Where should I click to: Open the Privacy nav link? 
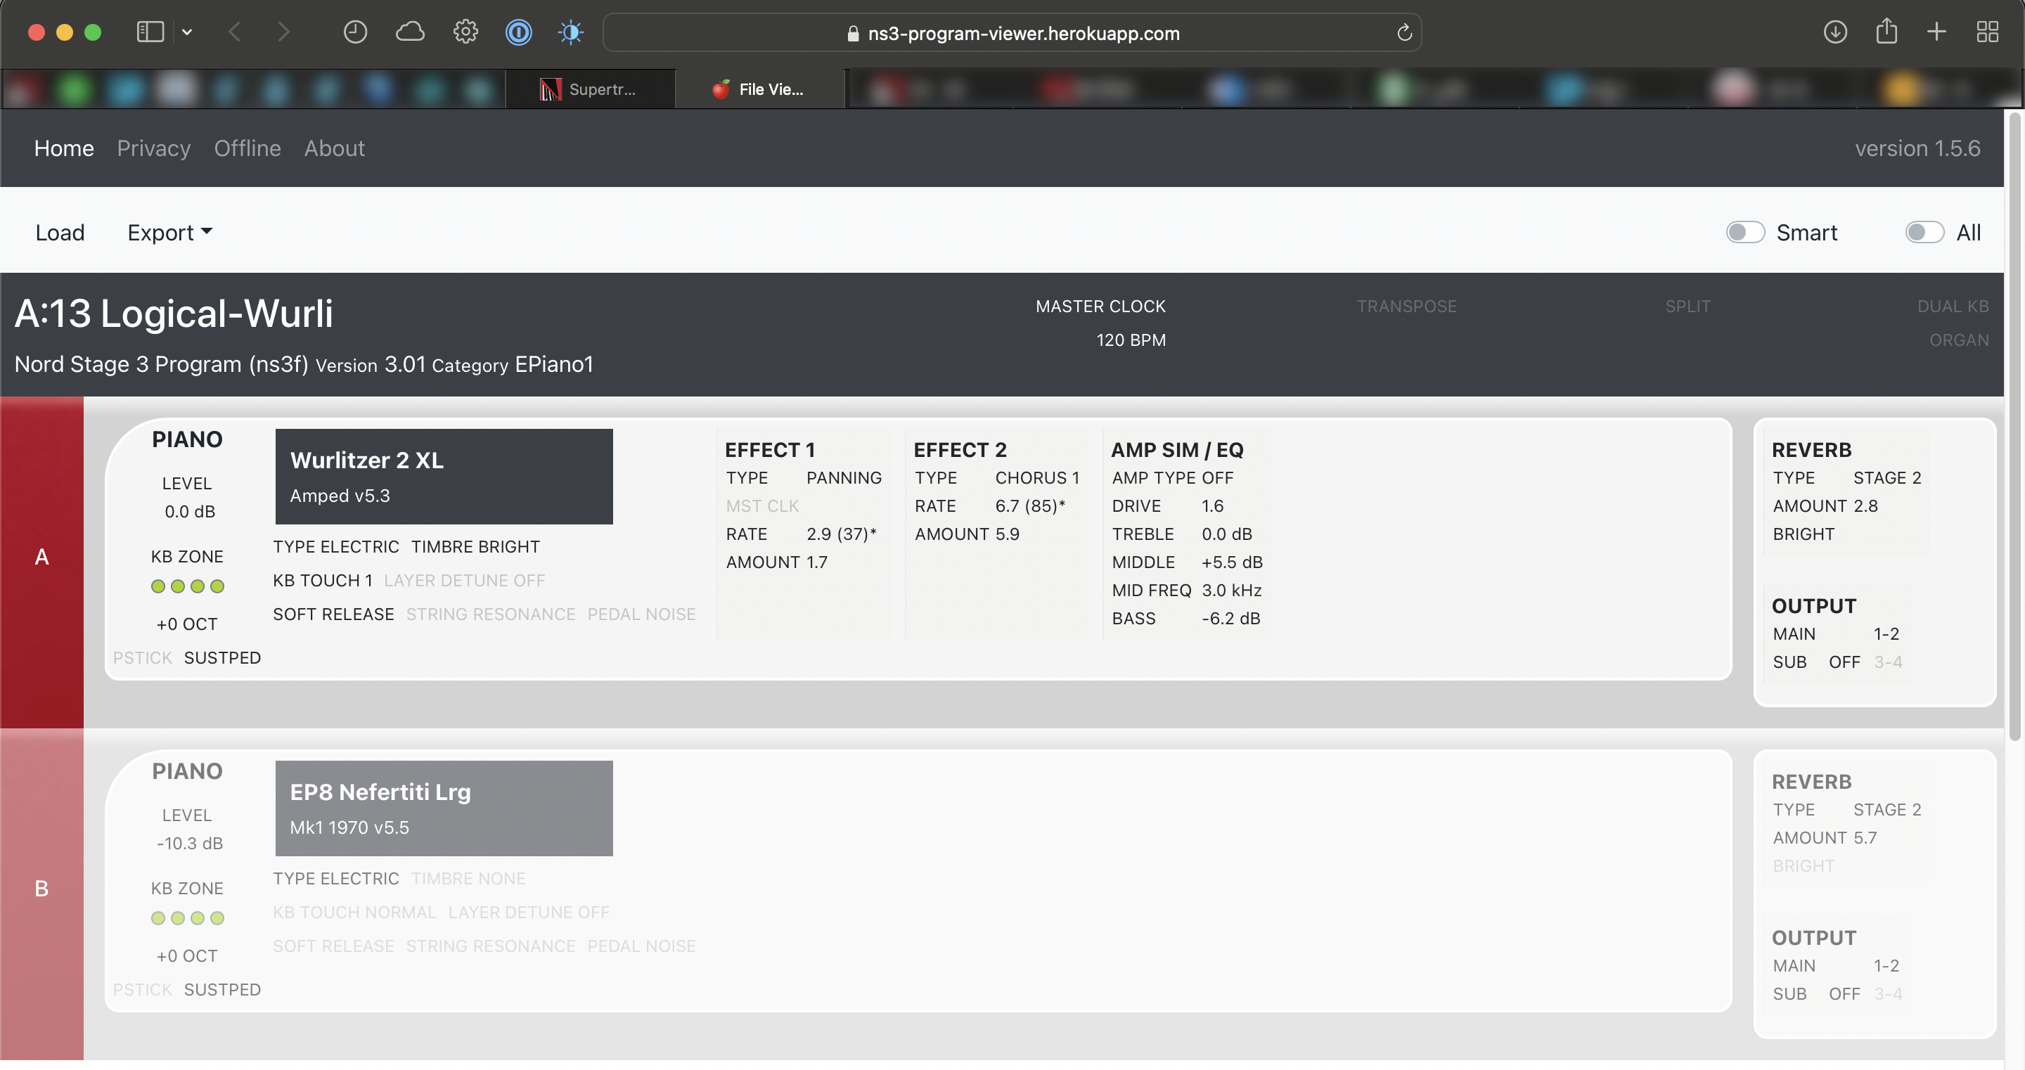tap(154, 148)
